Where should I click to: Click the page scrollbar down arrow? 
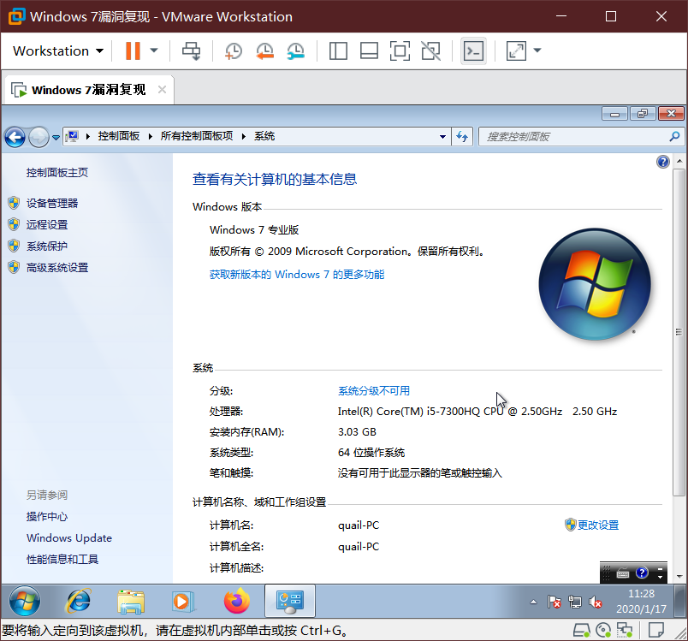click(x=679, y=577)
